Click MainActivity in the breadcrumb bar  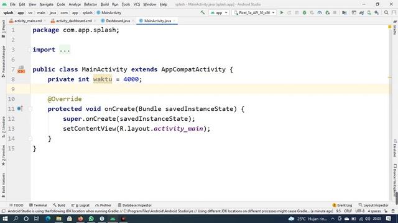click(109, 12)
